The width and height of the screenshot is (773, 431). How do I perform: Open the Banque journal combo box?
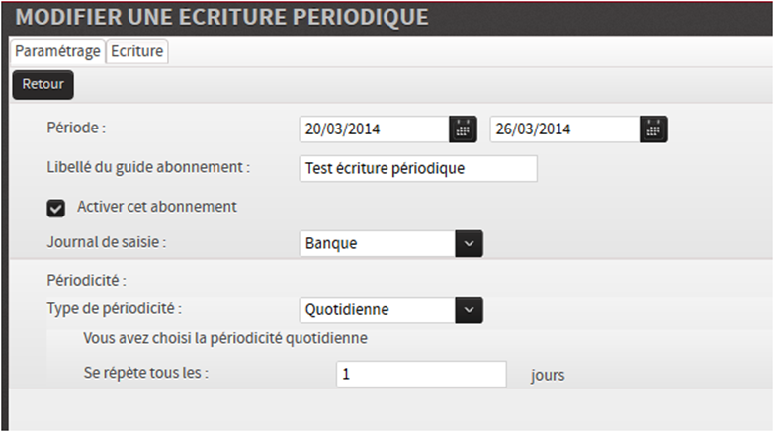click(x=390, y=243)
